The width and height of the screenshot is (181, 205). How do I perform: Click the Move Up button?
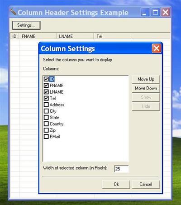click(146, 79)
